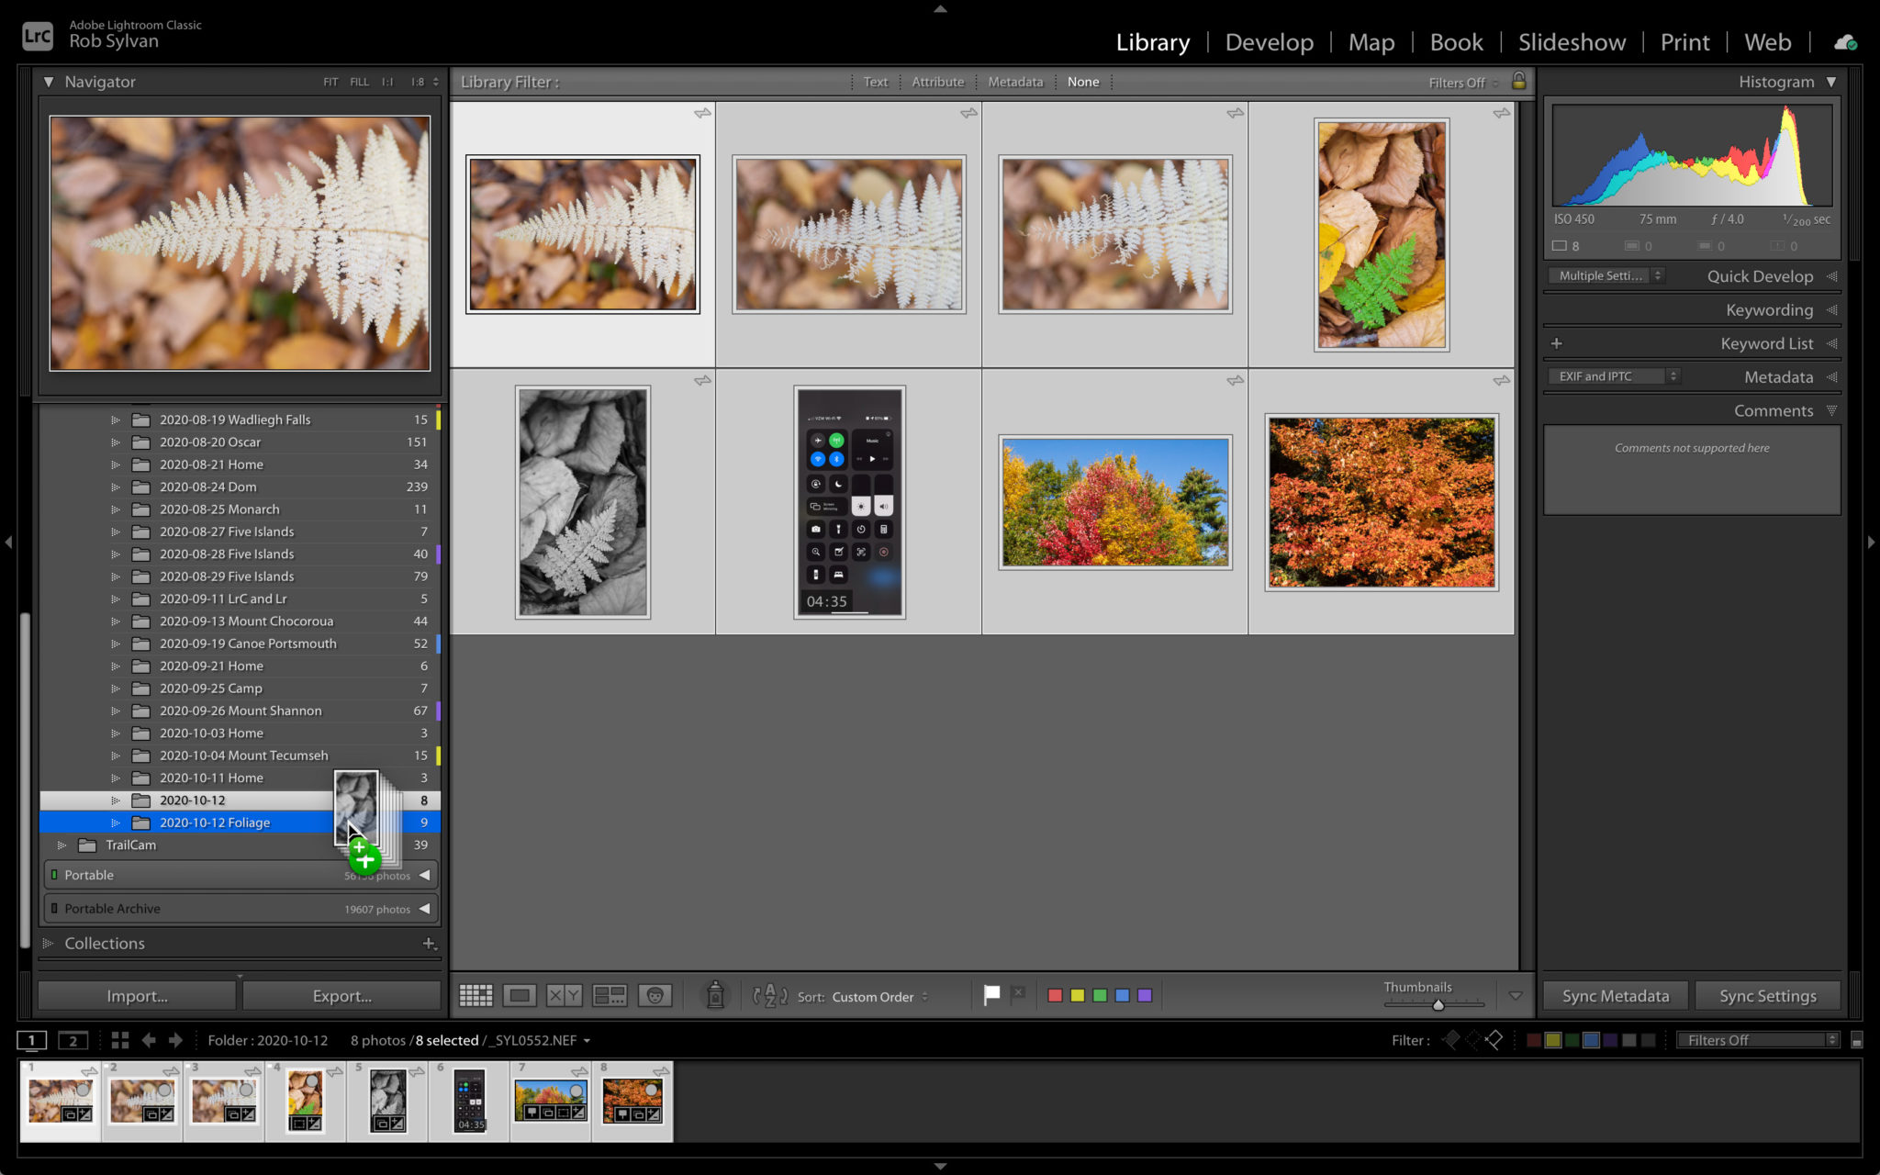This screenshot has width=1880, height=1175.
Task: Click the Export... button
Action: pyautogui.click(x=341, y=995)
